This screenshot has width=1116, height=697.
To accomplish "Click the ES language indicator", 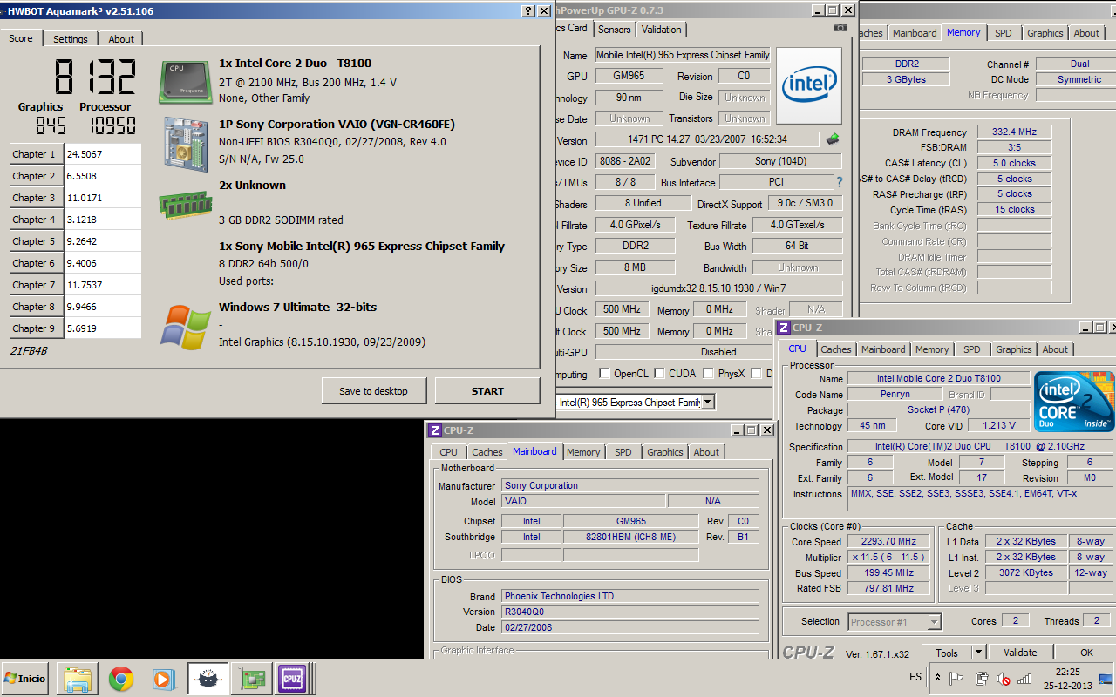I will coord(915,677).
